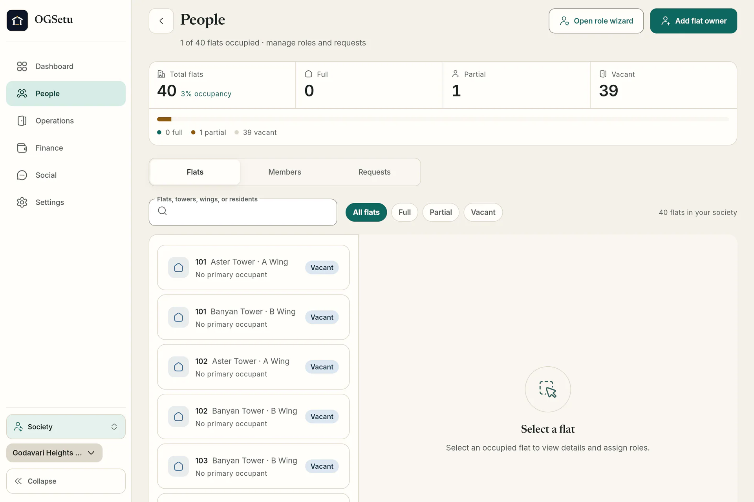Collapse the sidebar navigation
Viewport: 754px width, 502px height.
(x=66, y=481)
